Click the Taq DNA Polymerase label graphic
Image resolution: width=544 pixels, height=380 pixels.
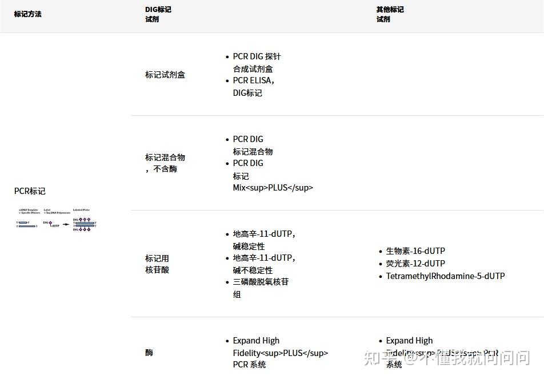click(57, 213)
